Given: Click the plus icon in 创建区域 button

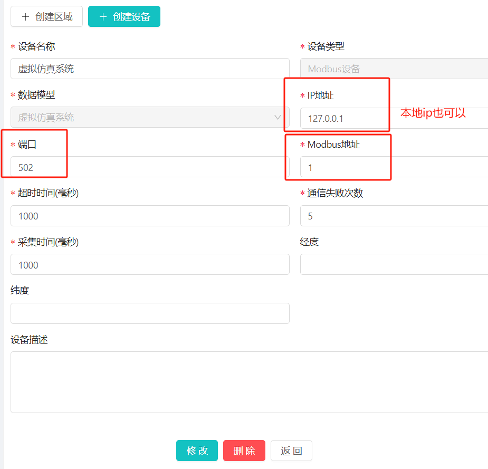Looking at the screenshot, I should 25,17.
